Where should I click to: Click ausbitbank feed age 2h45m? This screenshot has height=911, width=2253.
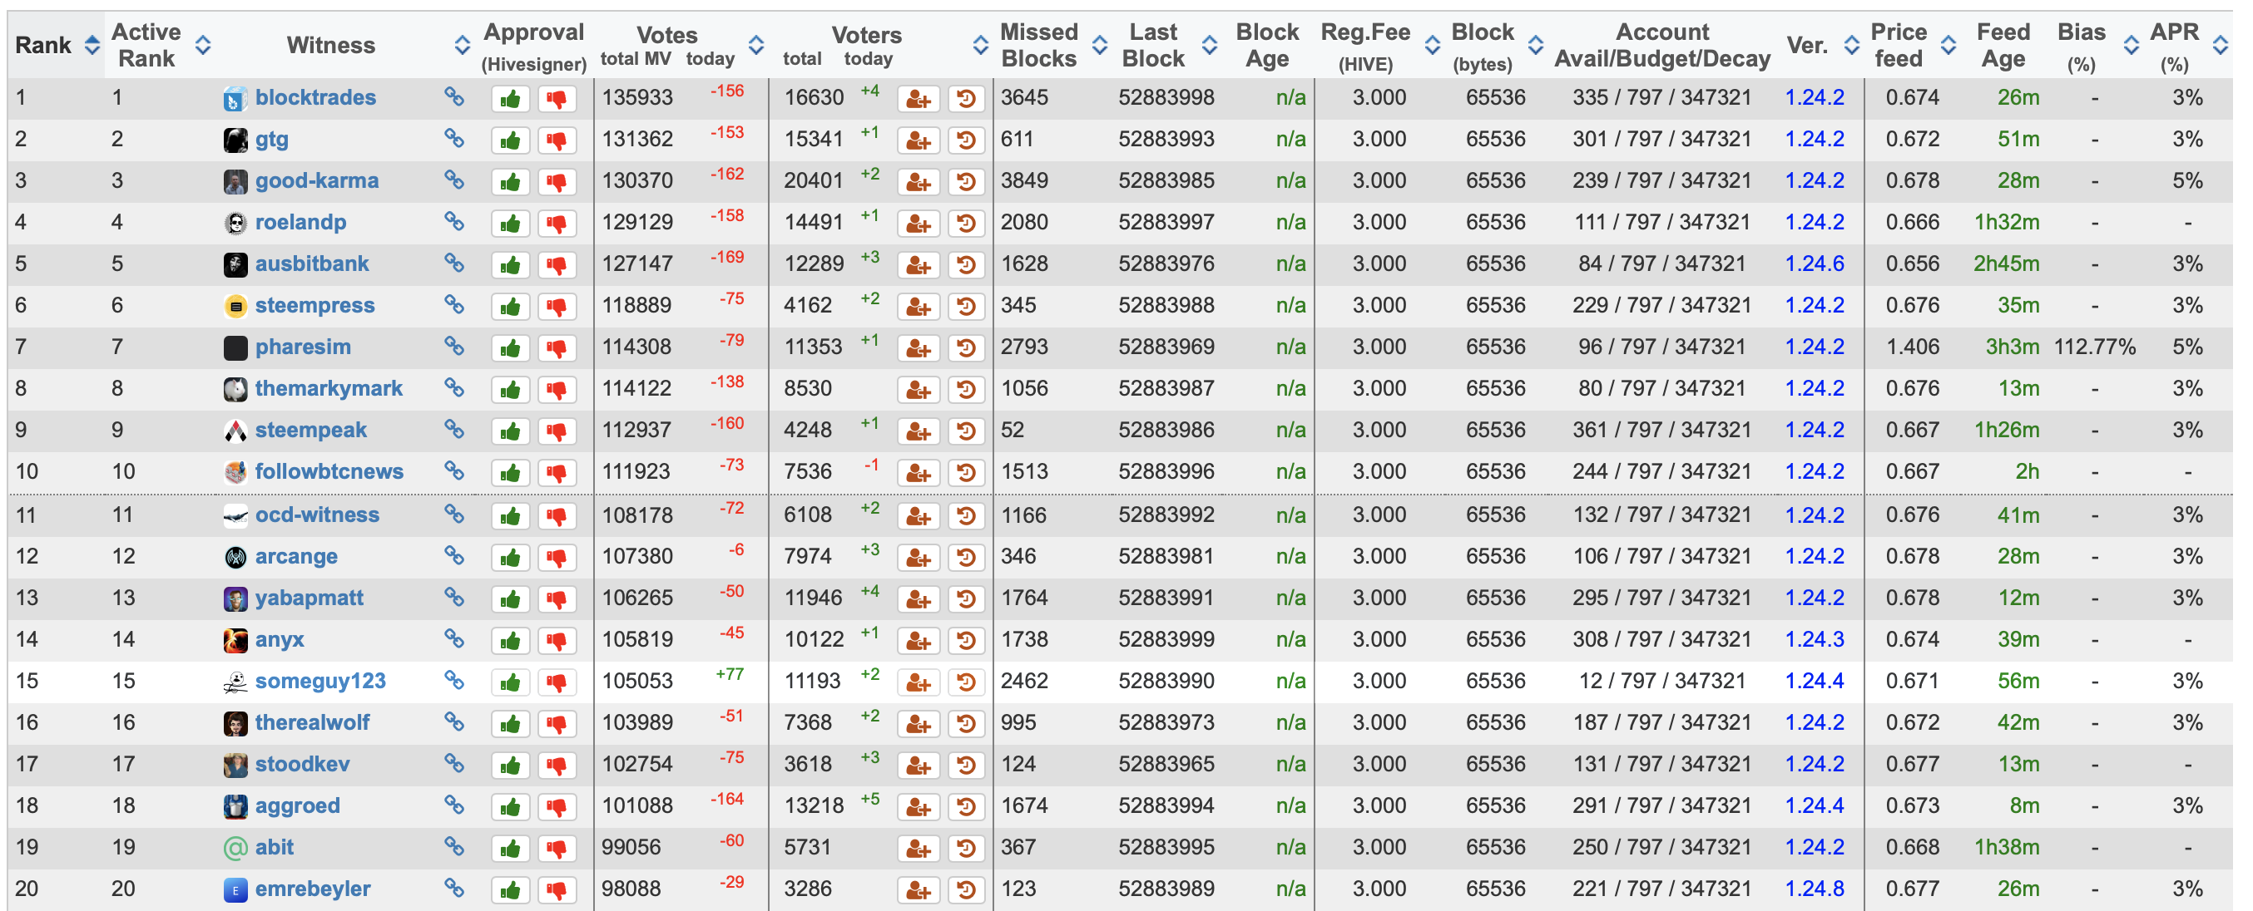pyautogui.click(x=2007, y=263)
